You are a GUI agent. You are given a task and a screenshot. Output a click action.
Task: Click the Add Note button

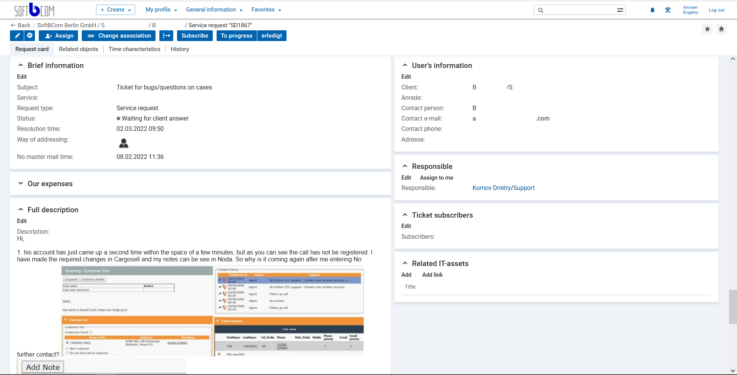point(42,367)
